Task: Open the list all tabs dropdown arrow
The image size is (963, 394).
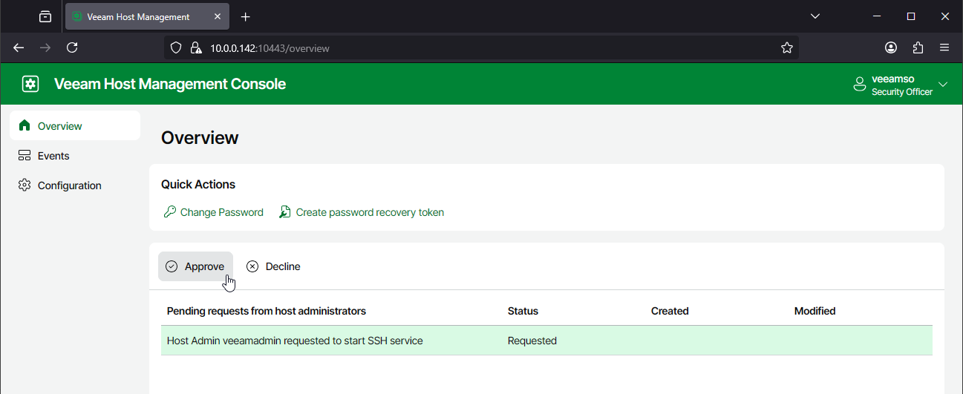Action: click(815, 16)
